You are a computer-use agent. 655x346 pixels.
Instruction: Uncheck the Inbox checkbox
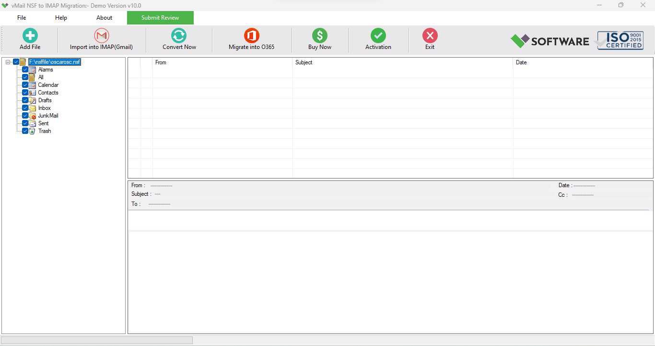25,108
